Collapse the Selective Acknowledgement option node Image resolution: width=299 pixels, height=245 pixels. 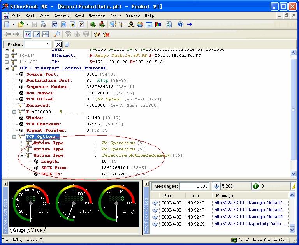coord(22,155)
